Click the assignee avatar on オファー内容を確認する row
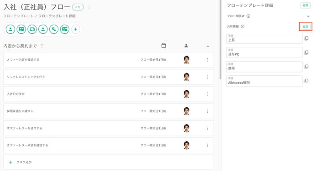The image size is (314, 171). click(186, 60)
